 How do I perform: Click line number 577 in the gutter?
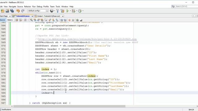point(3,69)
